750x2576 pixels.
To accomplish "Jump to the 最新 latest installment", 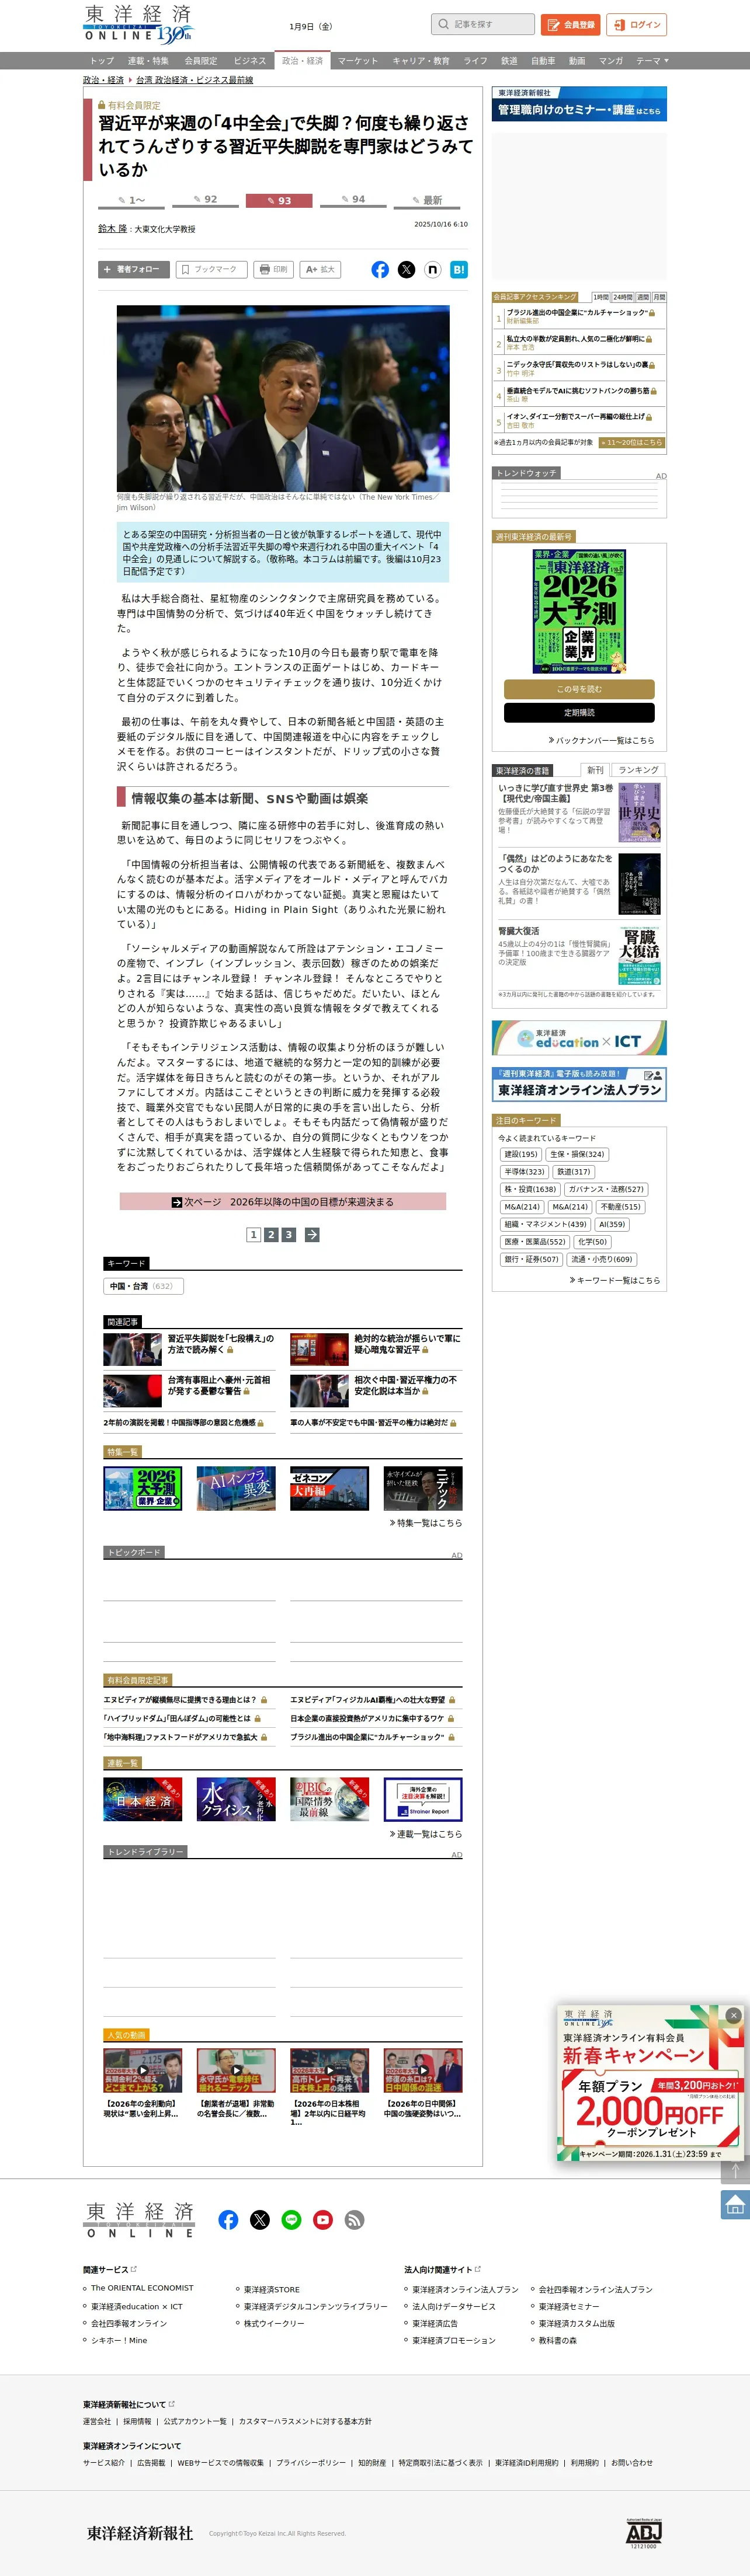I will click(427, 200).
